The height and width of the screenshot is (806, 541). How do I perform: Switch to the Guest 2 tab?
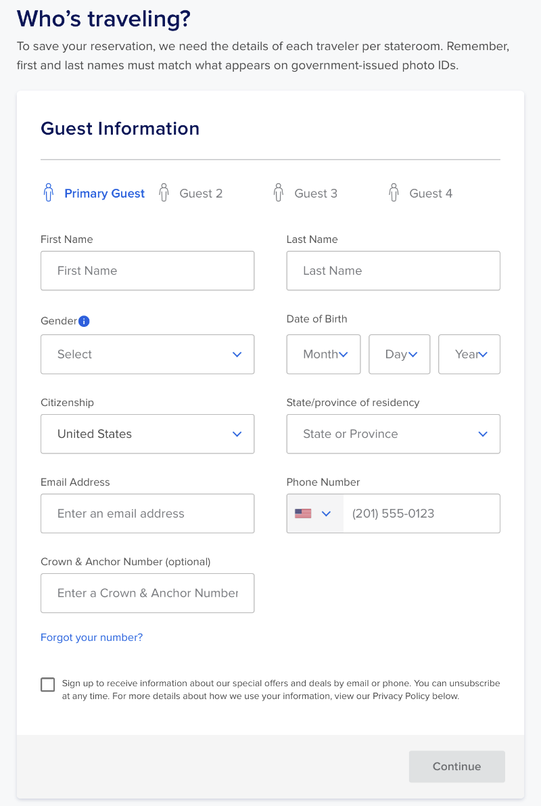201,194
